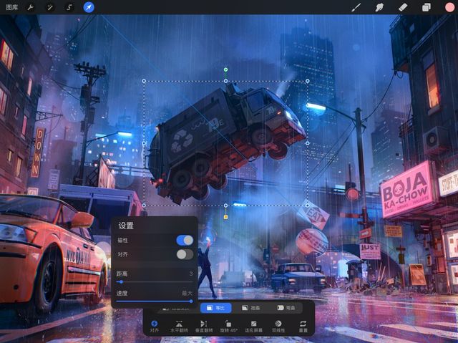Enable the 对齐 snapping switch in settings

tap(185, 254)
